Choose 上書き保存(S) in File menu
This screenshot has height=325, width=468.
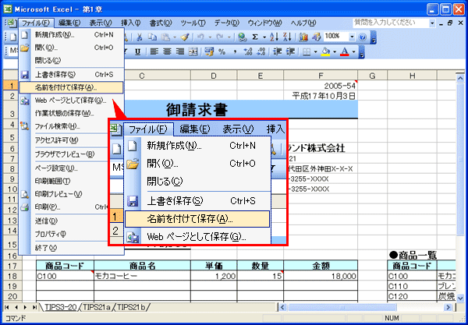pos(71,75)
